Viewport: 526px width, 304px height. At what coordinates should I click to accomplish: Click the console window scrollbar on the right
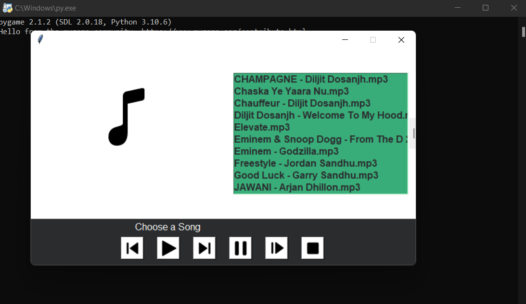[523, 32]
